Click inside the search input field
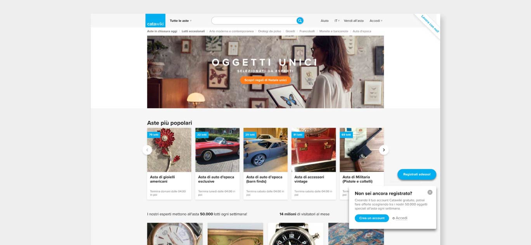The width and height of the screenshot is (531, 245). pyautogui.click(x=254, y=21)
